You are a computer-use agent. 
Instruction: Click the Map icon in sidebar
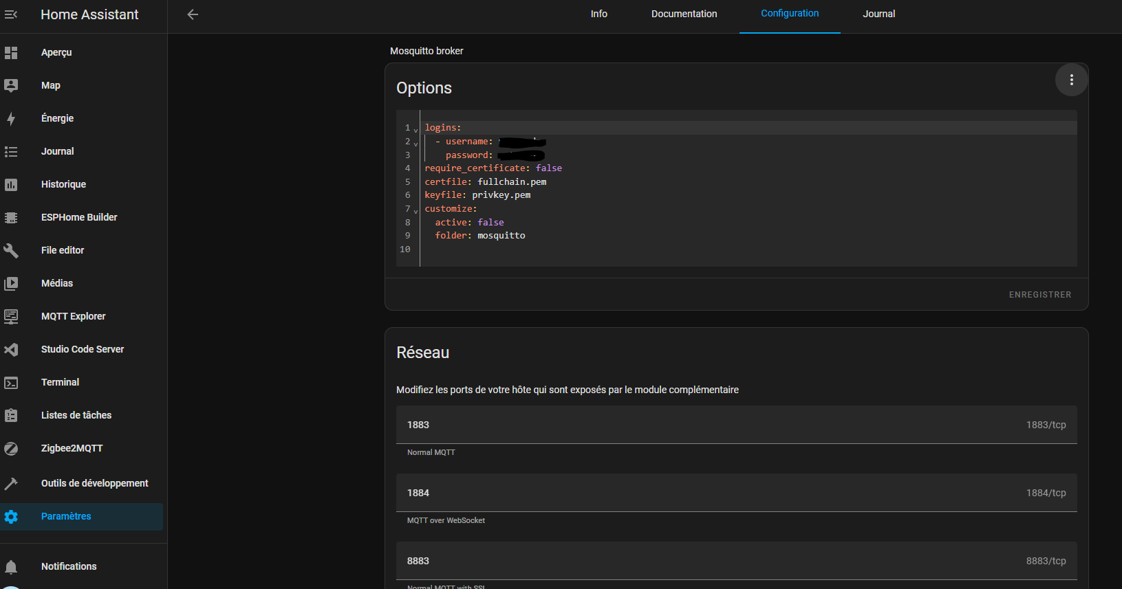click(x=11, y=86)
